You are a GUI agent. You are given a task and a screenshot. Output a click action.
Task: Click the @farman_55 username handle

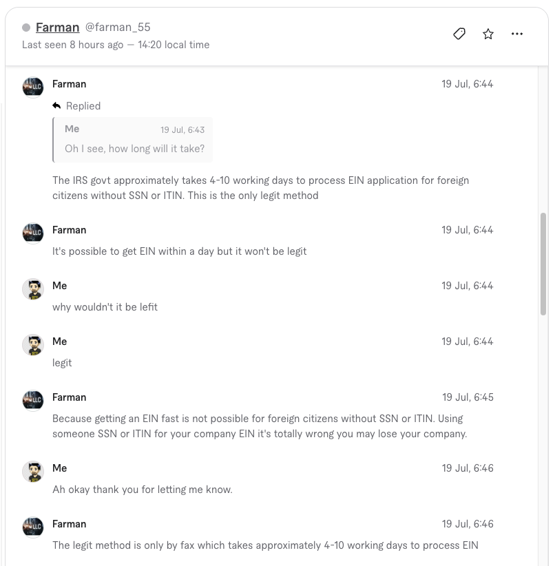(118, 27)
